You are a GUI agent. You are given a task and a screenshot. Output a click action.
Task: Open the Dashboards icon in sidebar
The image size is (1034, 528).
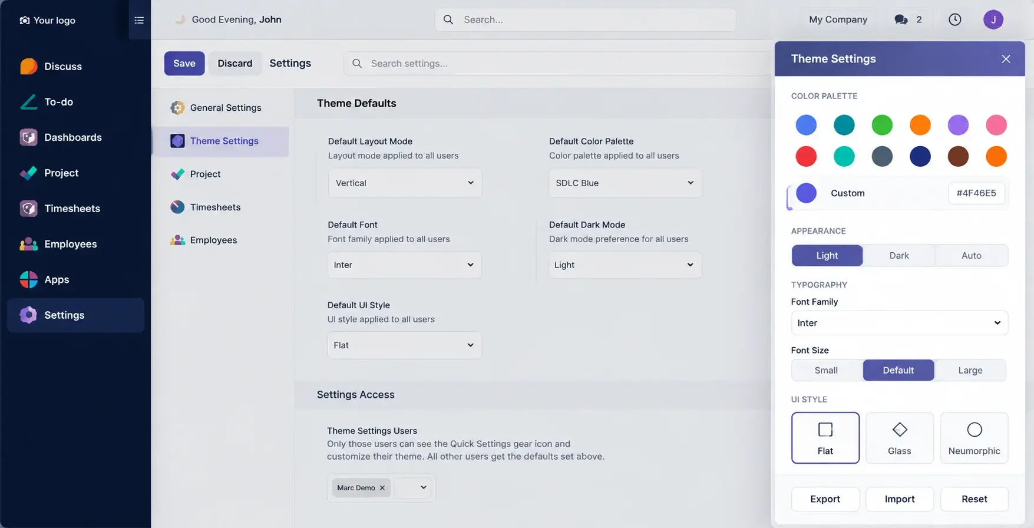point(28,137)
